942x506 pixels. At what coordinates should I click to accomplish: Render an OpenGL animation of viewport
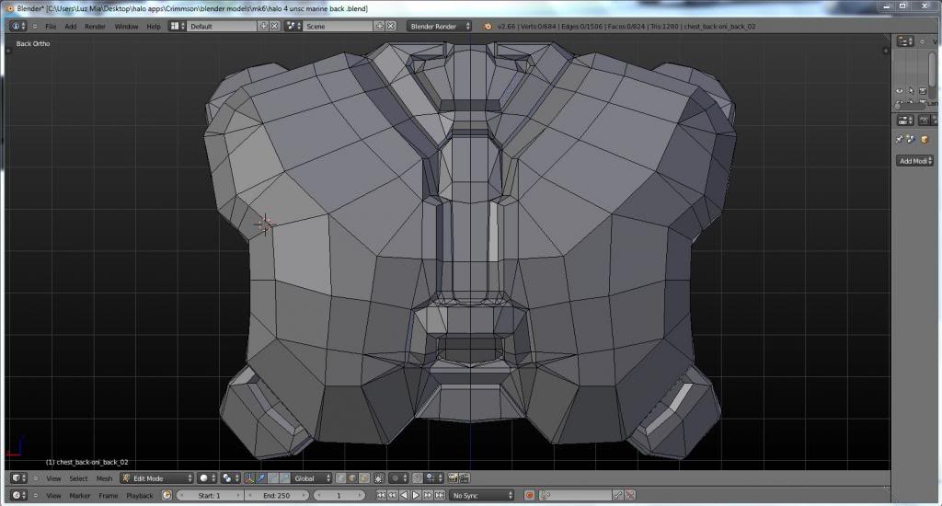[x=465, y=478]
